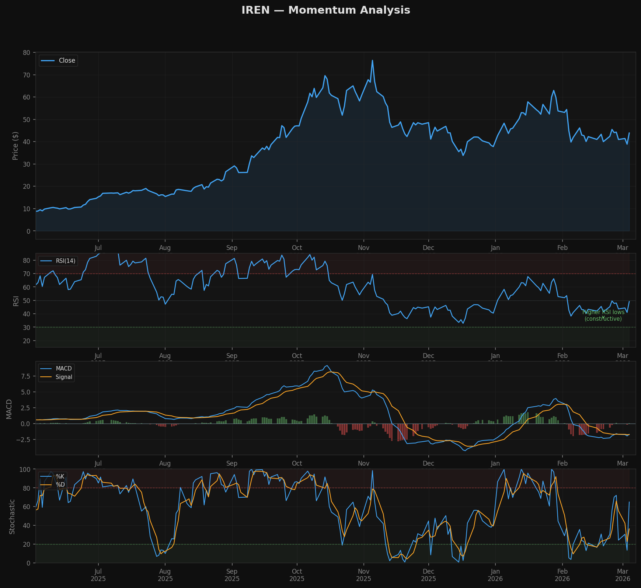Click the 7.5 tick on MACD axis
The width and height of the screenshot is (641, 588).
tap(25, 376)
